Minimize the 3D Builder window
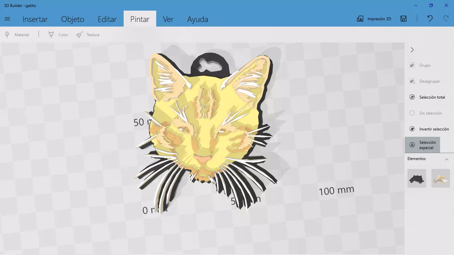454x255 pixels. tap(416, 5)
